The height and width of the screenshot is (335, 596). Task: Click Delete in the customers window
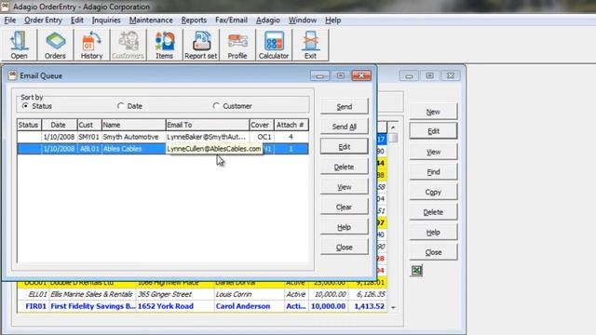(433, 212)
